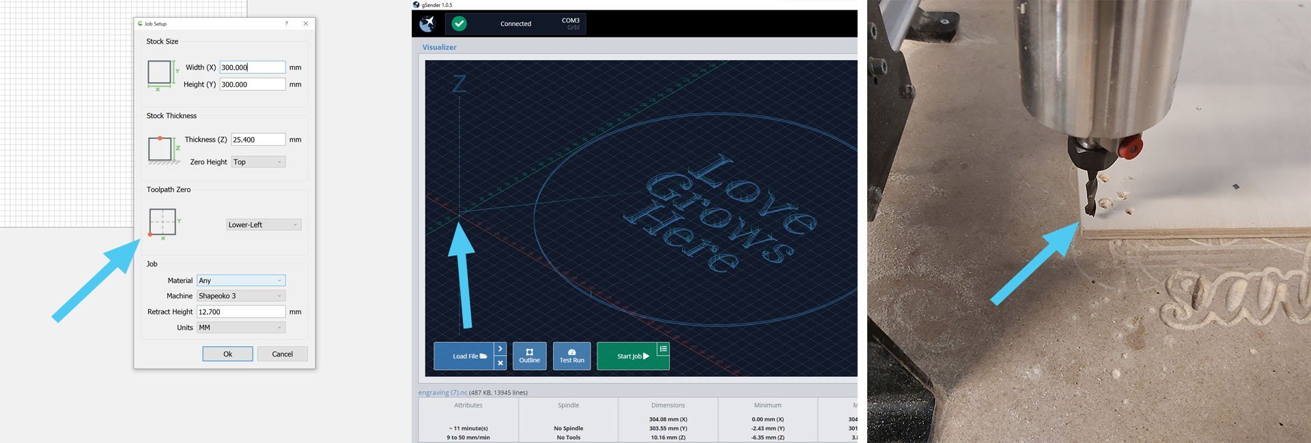Click the Width (X) input field

252,67
